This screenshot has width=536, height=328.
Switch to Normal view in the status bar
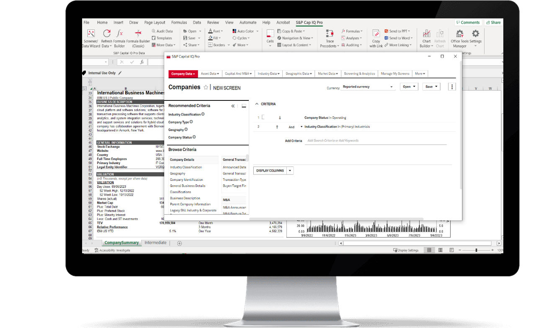tap(429, 250)
